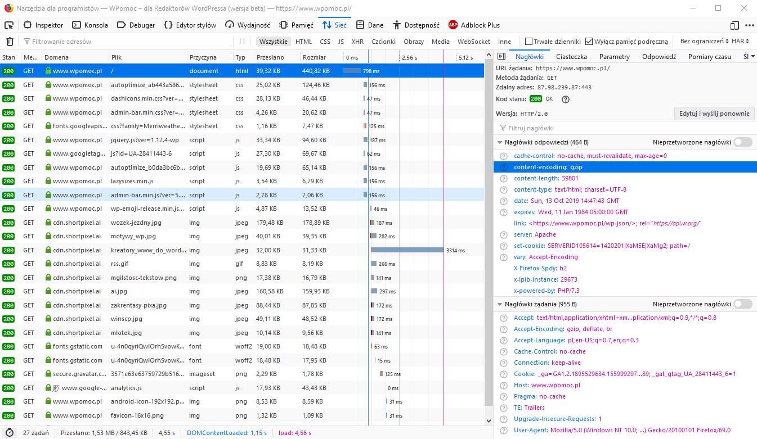The image size is (757, 439).
Task: Click help icon beside expires header
Action: pyautogui.click(x=504, y=212)
